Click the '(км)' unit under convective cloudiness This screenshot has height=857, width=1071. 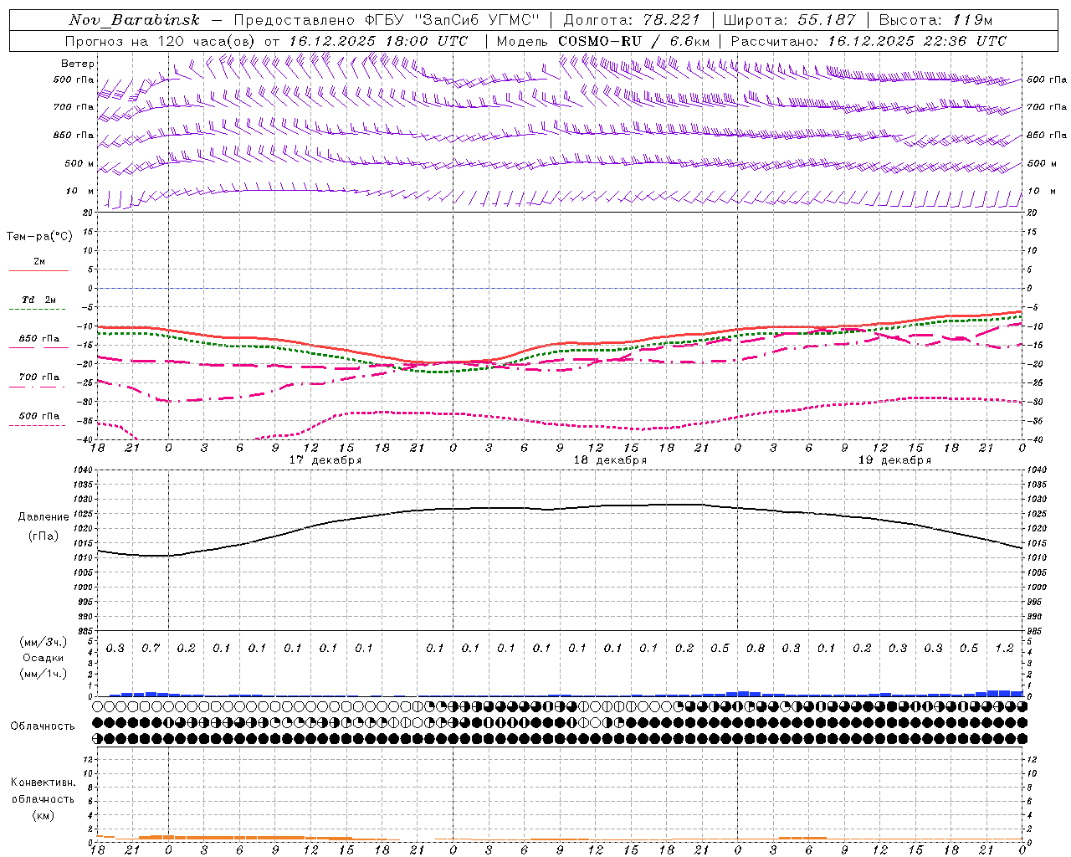tap(43, 815)
